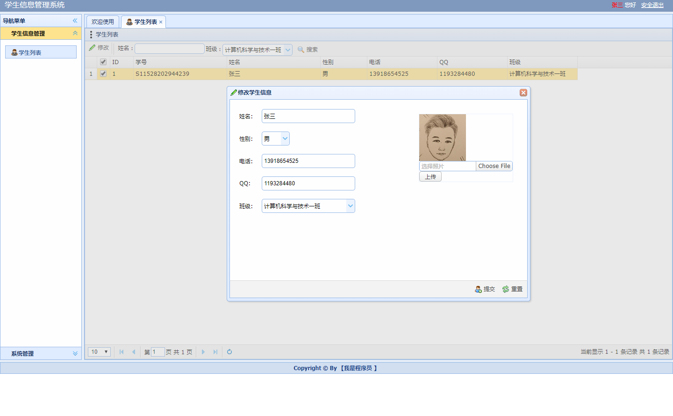
Task: Uncheck the row checkbox for 张三
Action: click(x=103, y=73)
